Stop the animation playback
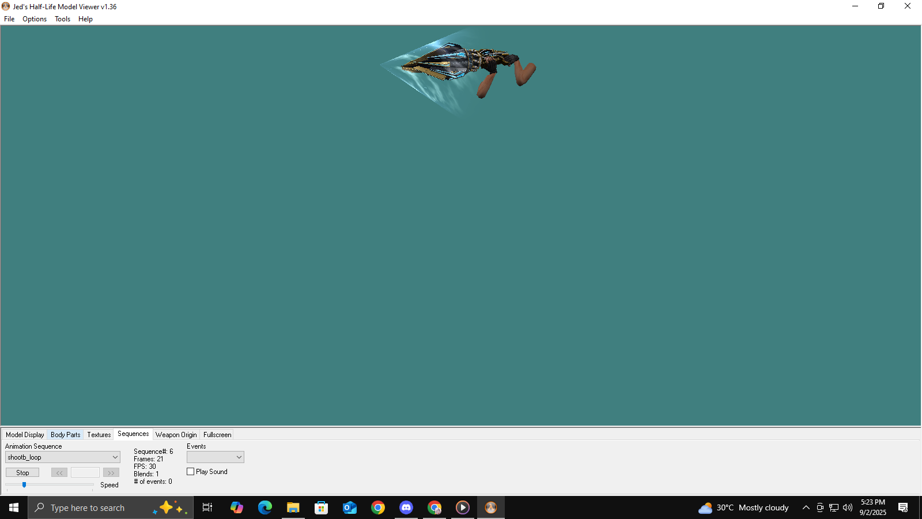 [x=22, y=473]
